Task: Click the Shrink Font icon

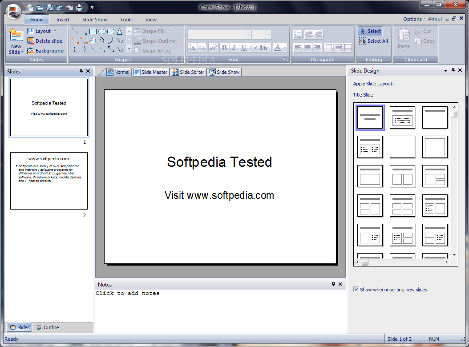Action: (202, 48)
